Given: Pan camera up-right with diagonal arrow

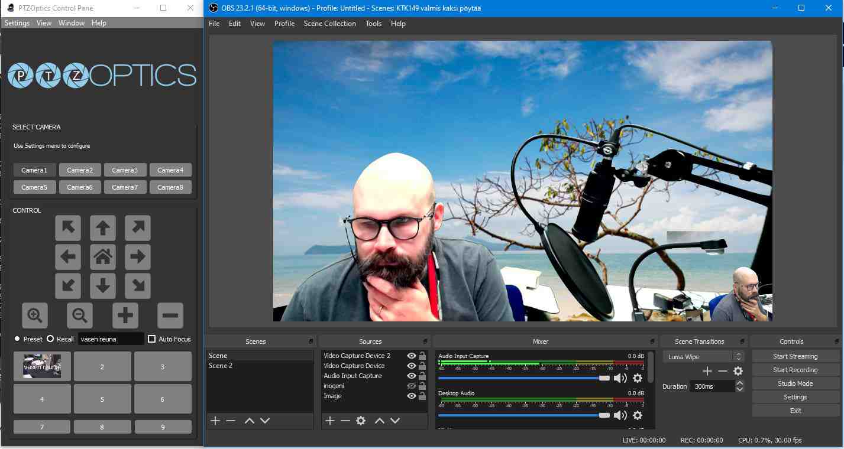Looking at the screenshot, I should (138, 228).
